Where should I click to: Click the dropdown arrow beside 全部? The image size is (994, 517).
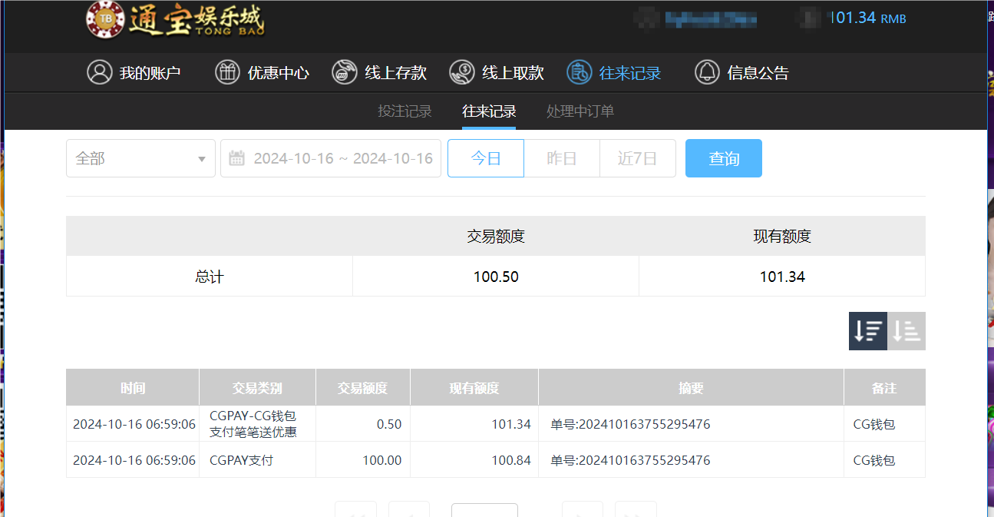(203, 158)
